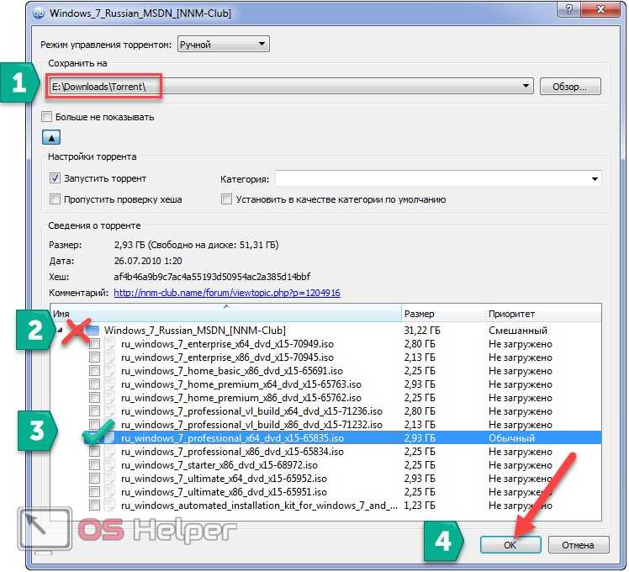Viewport: 629px width, 572px height.
Task: Sort the list by the Имя column header
Action: click(225, 313)
